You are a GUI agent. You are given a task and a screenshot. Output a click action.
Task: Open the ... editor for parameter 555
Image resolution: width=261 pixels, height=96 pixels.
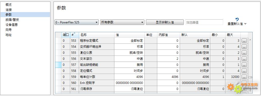click(x=244, y=53)
